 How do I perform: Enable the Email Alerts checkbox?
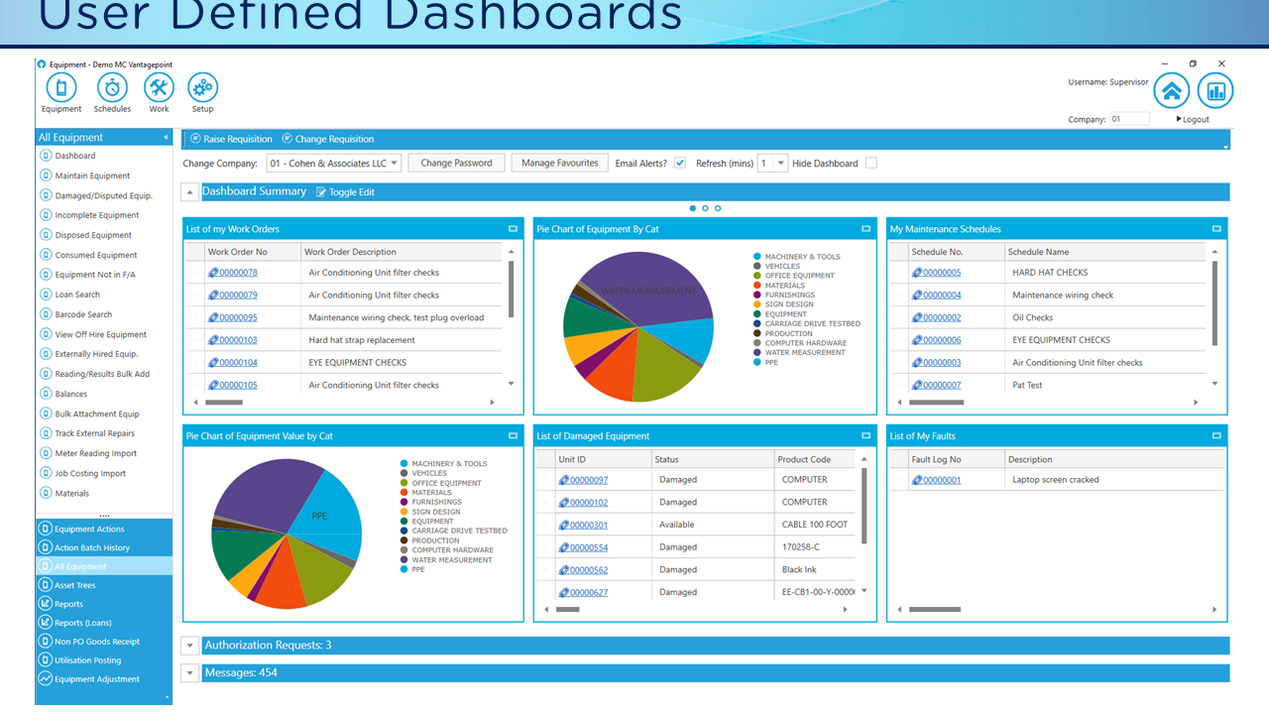(680, 163)
